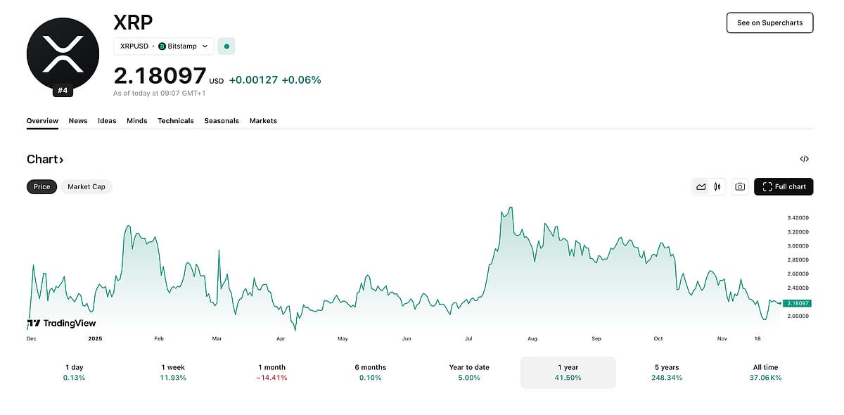Click the 3.00000 price axis label
Viewport: 844px width, 415px height.
coord(798,245)
